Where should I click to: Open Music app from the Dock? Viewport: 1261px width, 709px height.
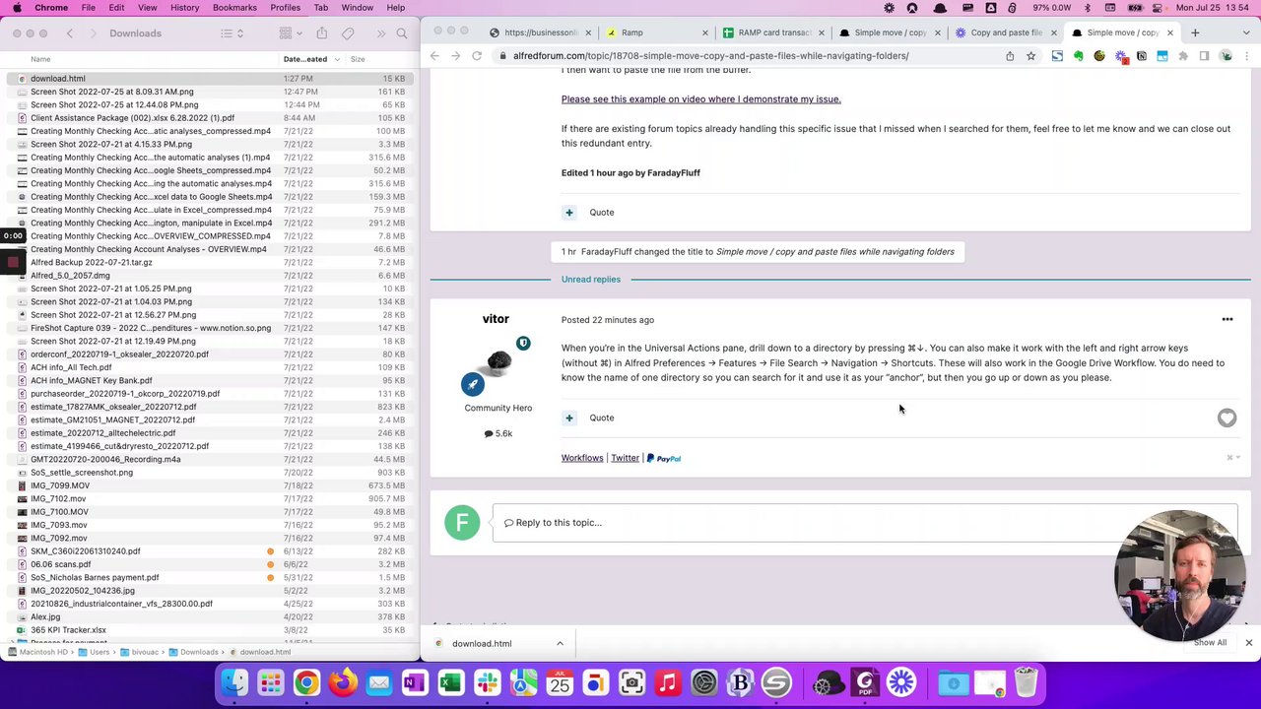click(x=668, y=682)
